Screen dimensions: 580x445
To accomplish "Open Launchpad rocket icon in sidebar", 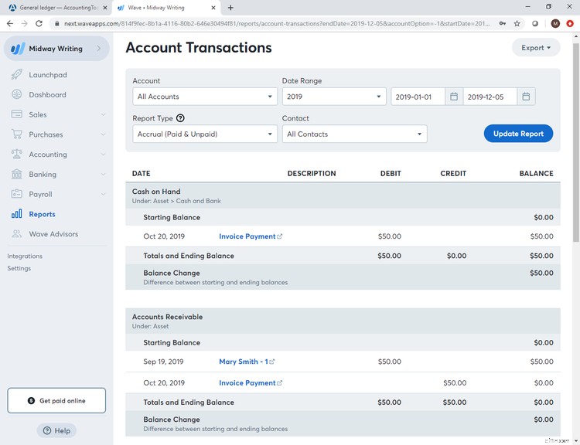I will click(16, 75).
